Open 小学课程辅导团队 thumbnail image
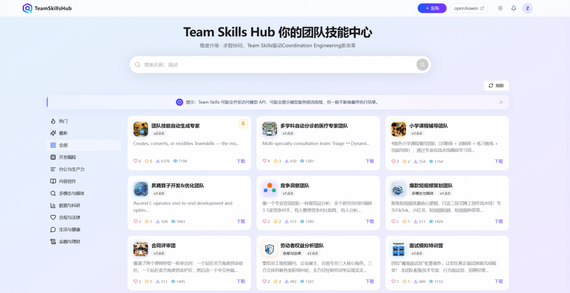 (398, 129)
